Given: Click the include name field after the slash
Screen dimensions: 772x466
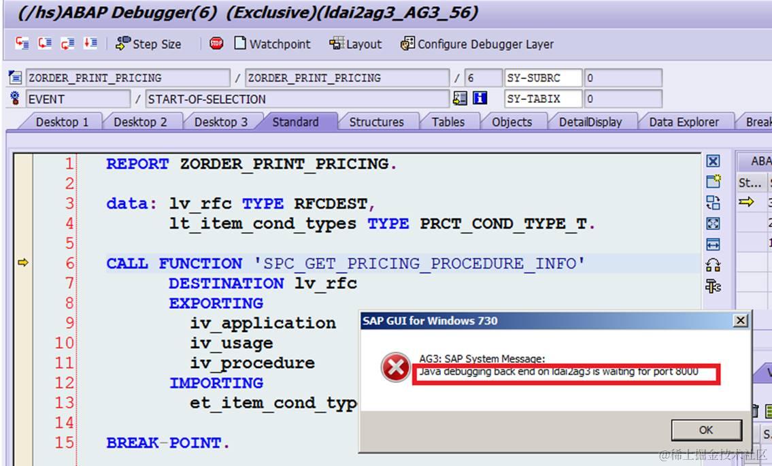Looking at the screenshot, I should pos(347,78).
